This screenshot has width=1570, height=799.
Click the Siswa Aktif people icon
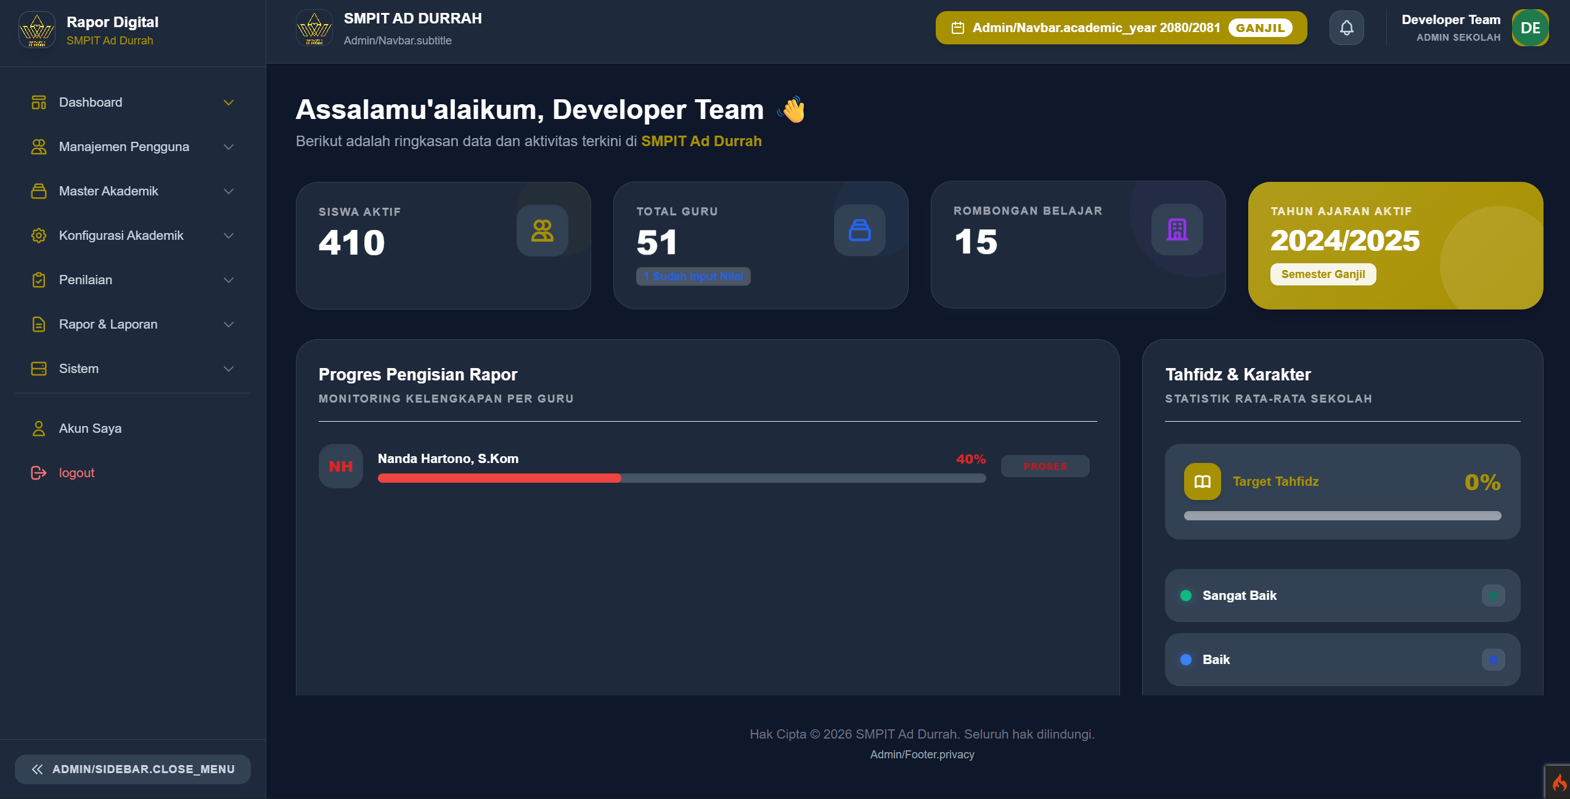click(542, 231)
